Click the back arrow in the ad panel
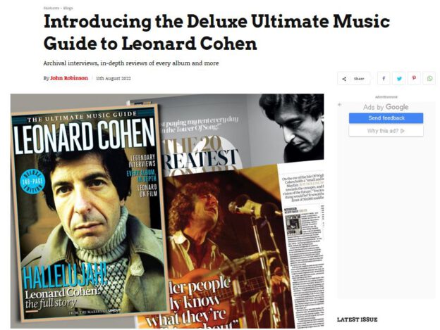The width and height of the screenshot is (440, 330). point(340,105)
